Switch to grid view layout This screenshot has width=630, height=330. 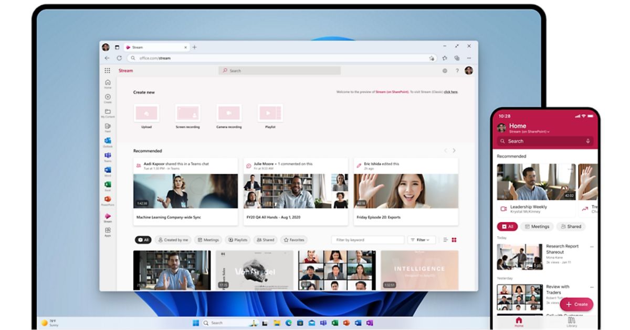point(454,240)
